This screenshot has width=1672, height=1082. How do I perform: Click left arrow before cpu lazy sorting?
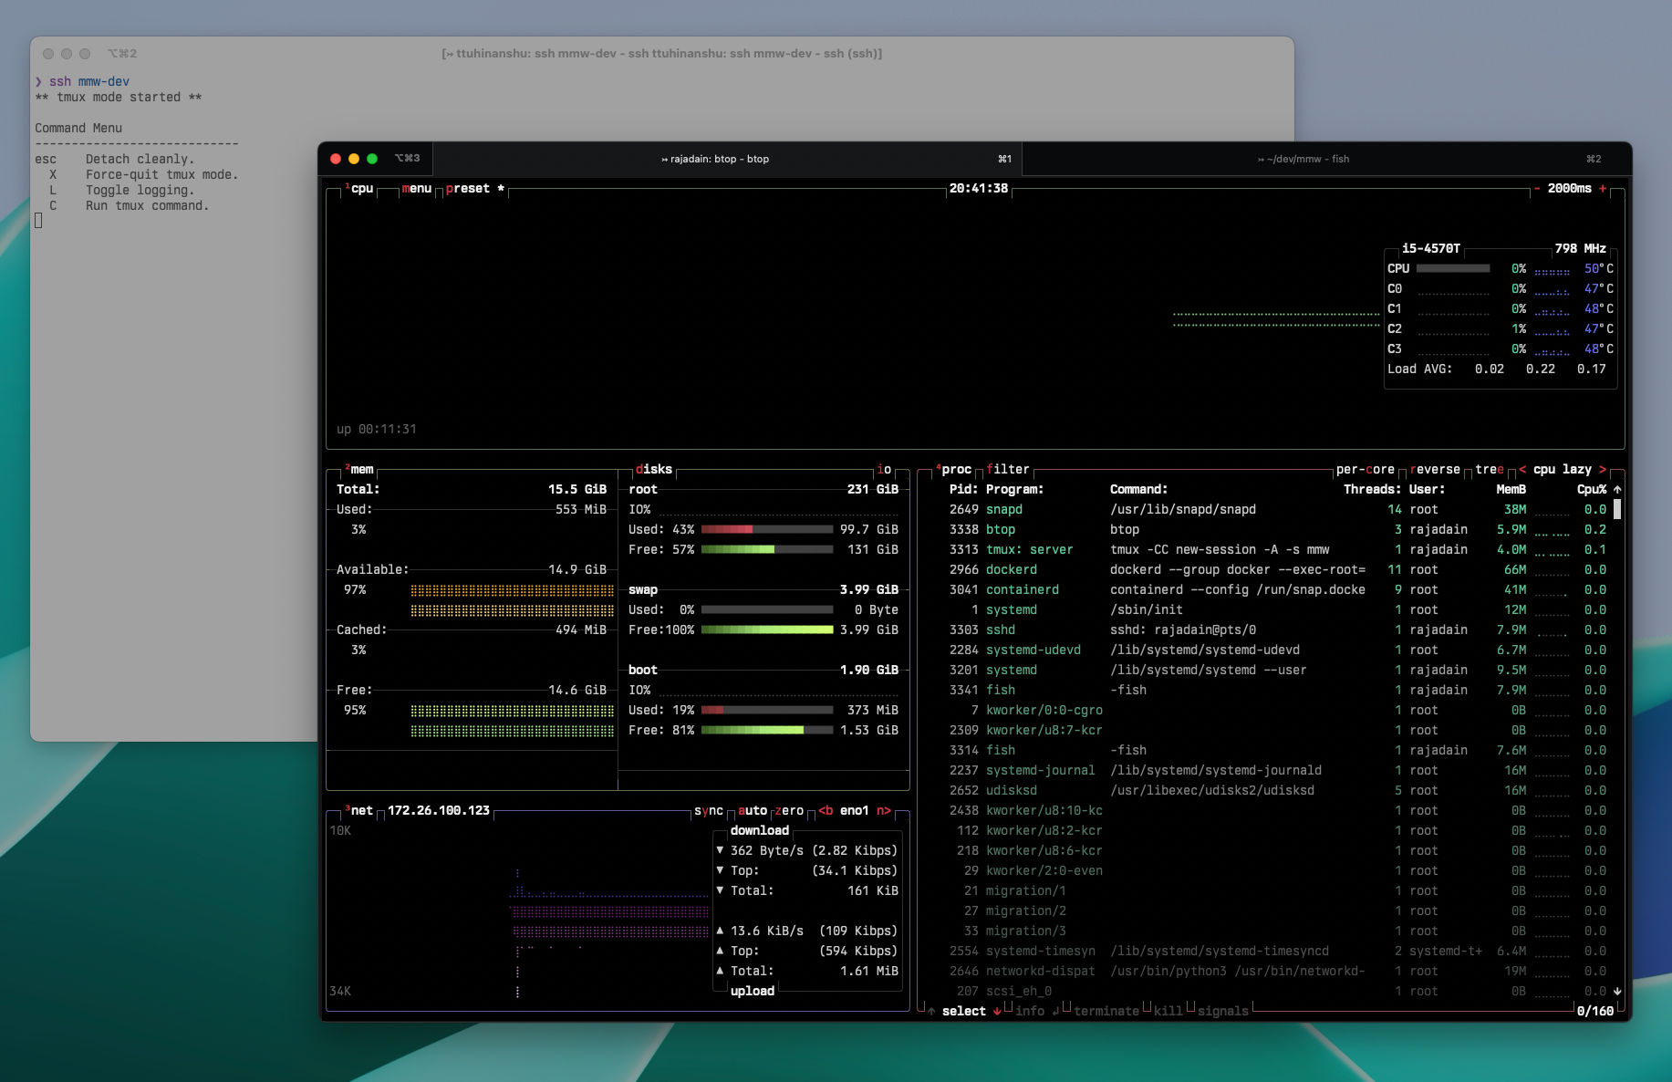[x=1522, y=470]
